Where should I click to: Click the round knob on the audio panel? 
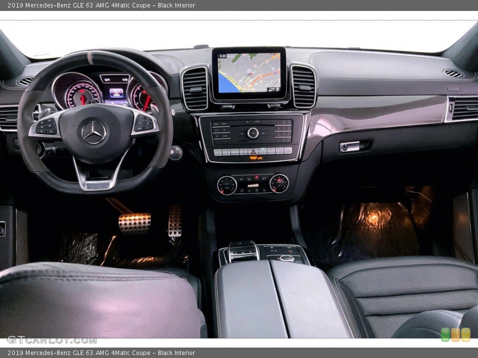click(253, 133)
